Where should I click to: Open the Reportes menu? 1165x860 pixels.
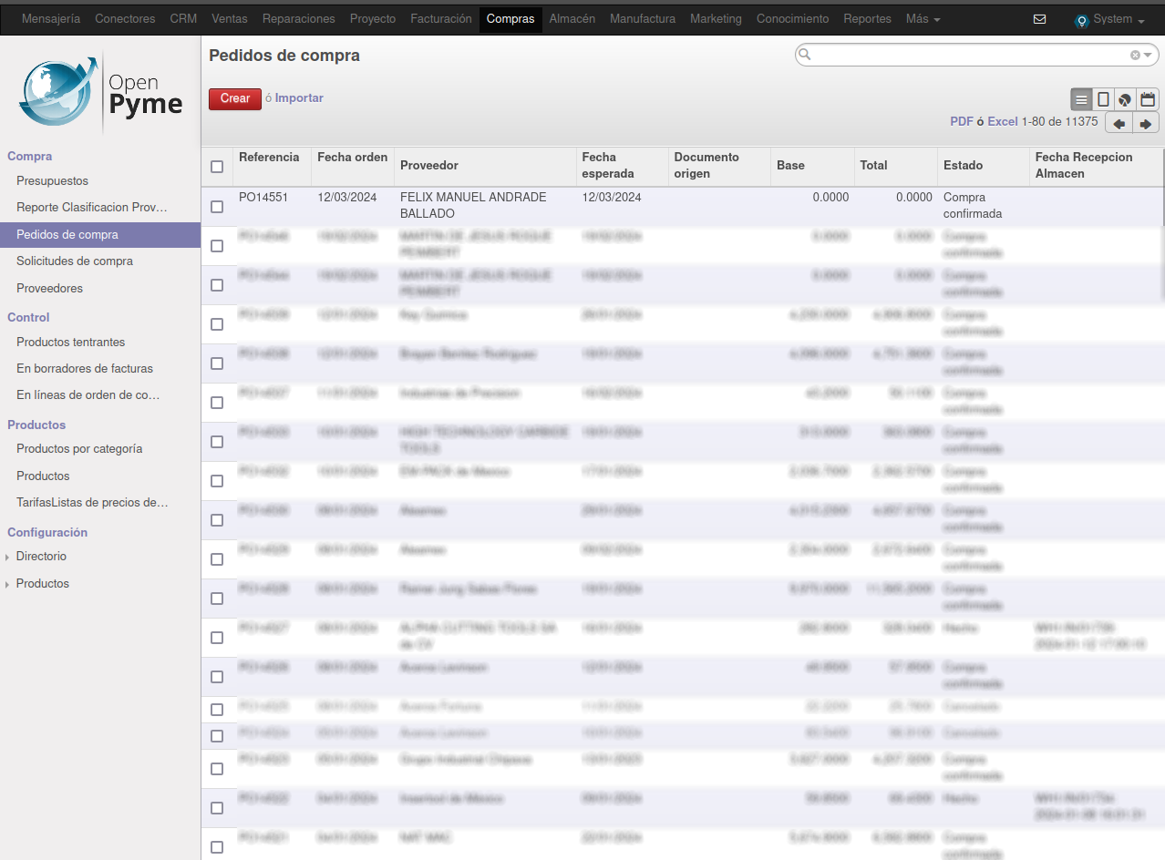(868, 18)
